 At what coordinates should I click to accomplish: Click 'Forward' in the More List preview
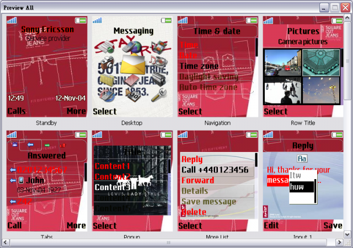coord(197,180)
